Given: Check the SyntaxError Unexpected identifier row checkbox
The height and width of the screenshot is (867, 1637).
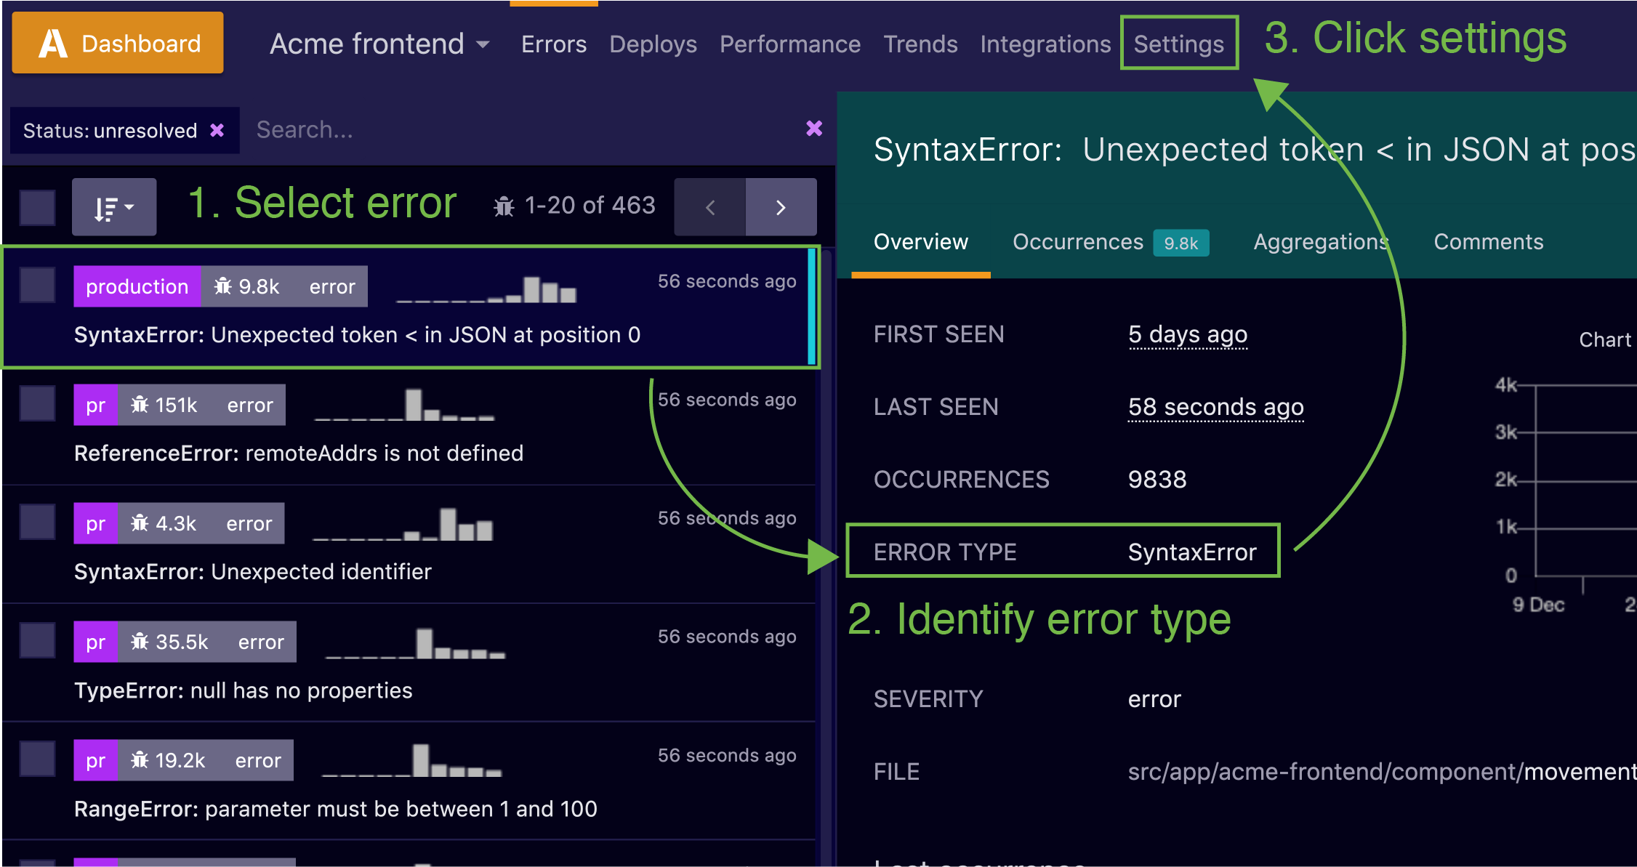Looking at the screenshot, I should point(38,521).
